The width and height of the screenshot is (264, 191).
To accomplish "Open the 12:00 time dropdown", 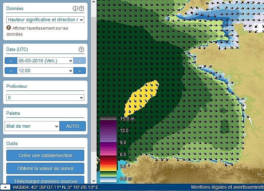I will (45, 71).
